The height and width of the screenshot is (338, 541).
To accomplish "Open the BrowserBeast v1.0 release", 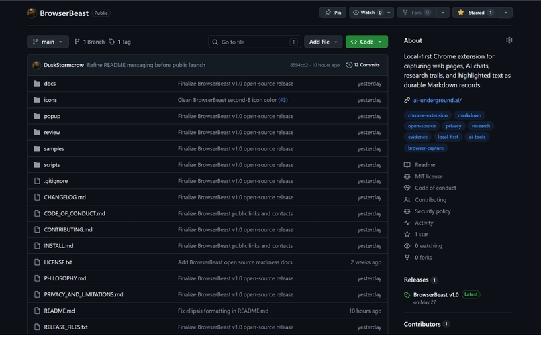I will (436, 295).
